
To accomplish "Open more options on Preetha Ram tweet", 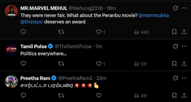I will click(184, 78).
